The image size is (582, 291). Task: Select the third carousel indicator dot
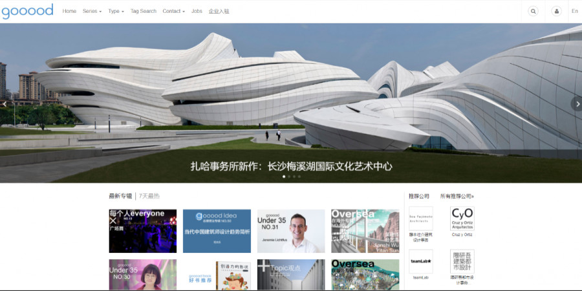294,177
